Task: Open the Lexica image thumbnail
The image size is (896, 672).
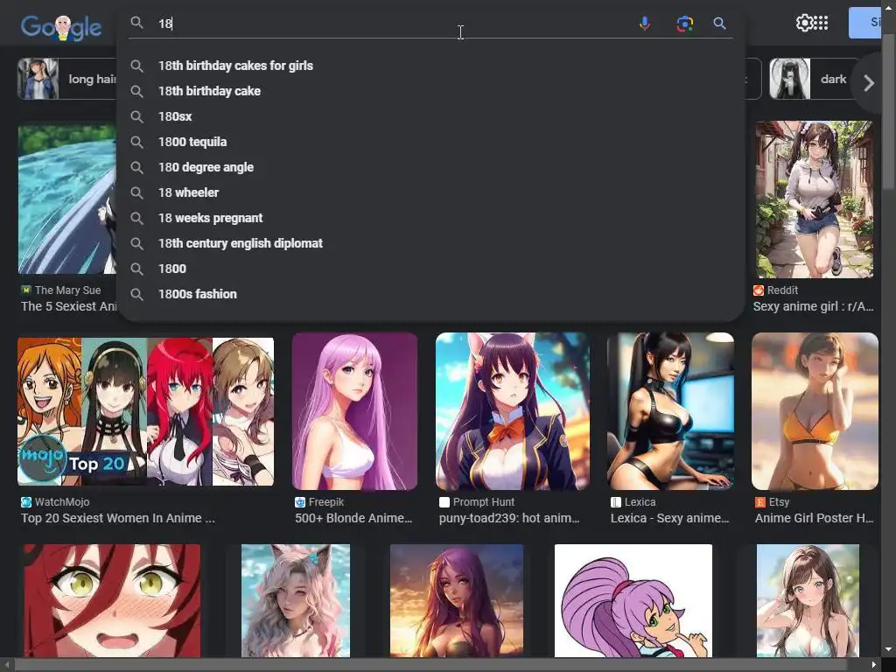Action: point(670,411)
